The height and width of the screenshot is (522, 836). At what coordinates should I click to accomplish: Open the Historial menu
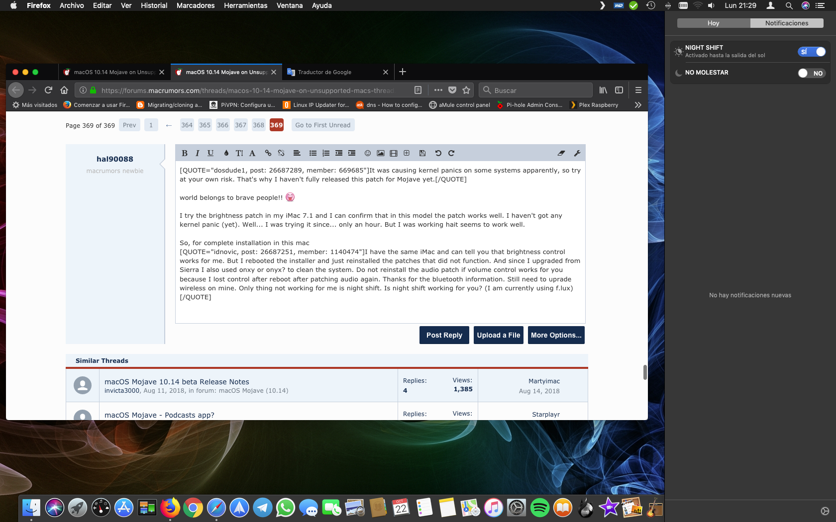pos(154,5)
